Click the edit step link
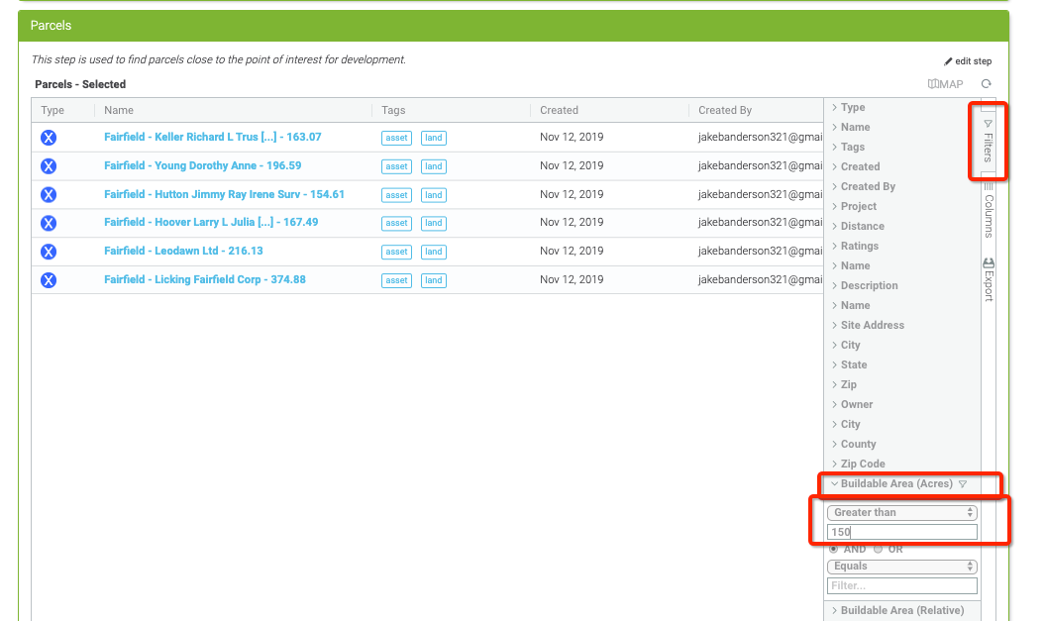 point(968,61)
